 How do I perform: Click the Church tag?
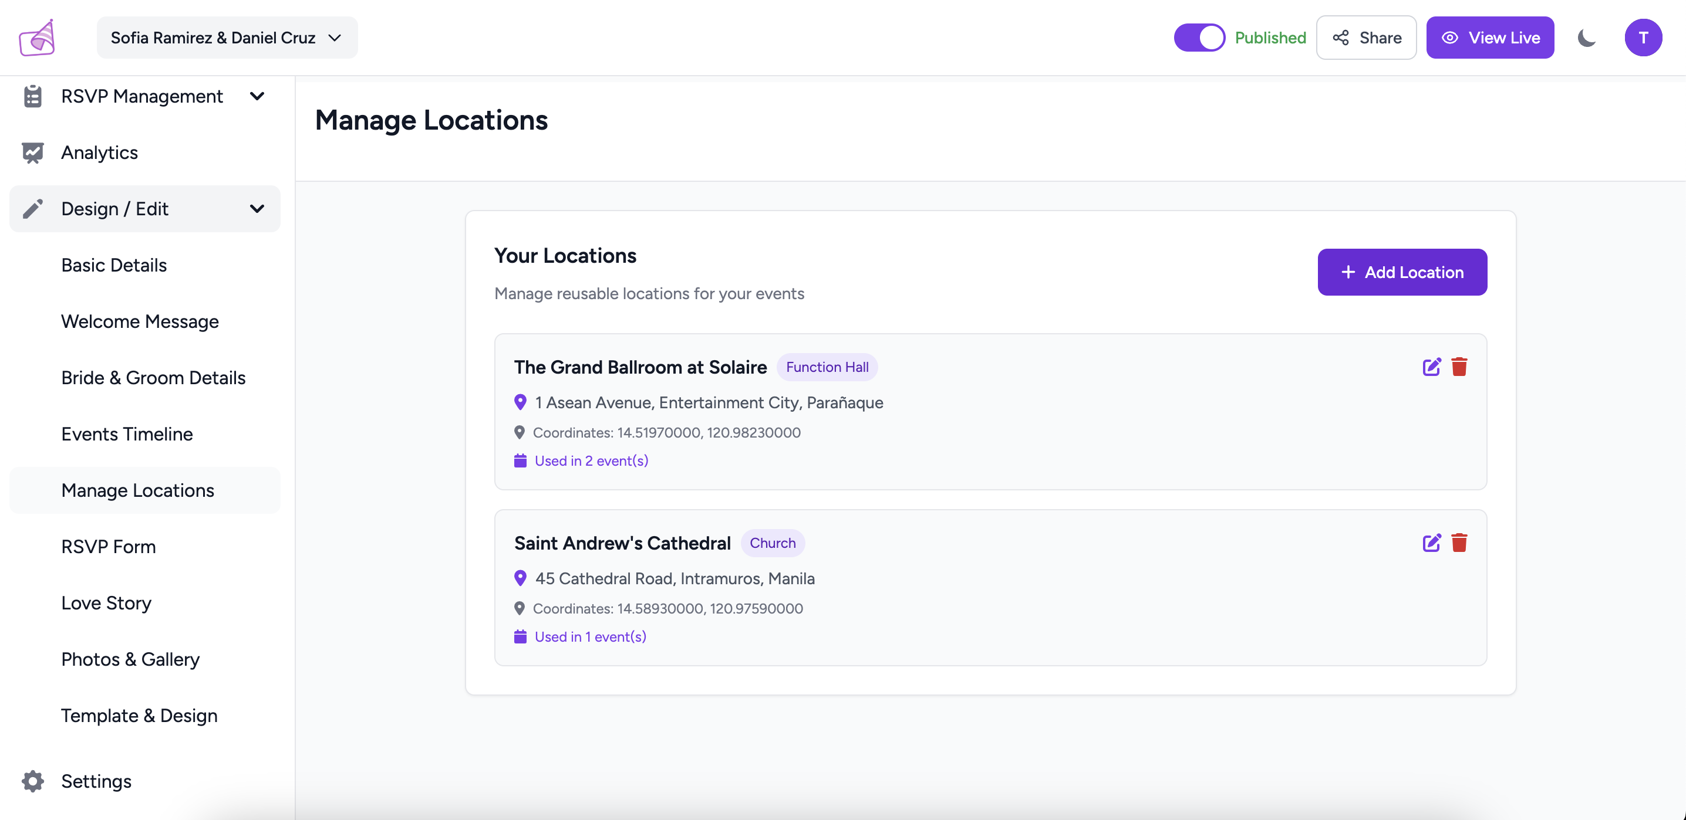(773, 543)
